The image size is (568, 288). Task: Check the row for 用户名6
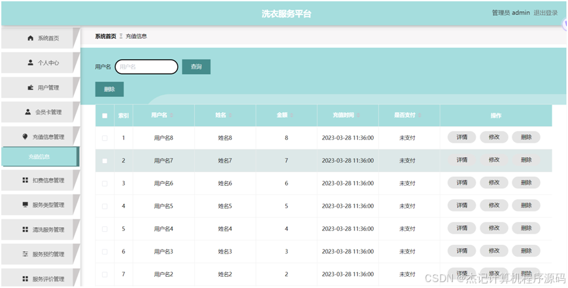(105, 184)
